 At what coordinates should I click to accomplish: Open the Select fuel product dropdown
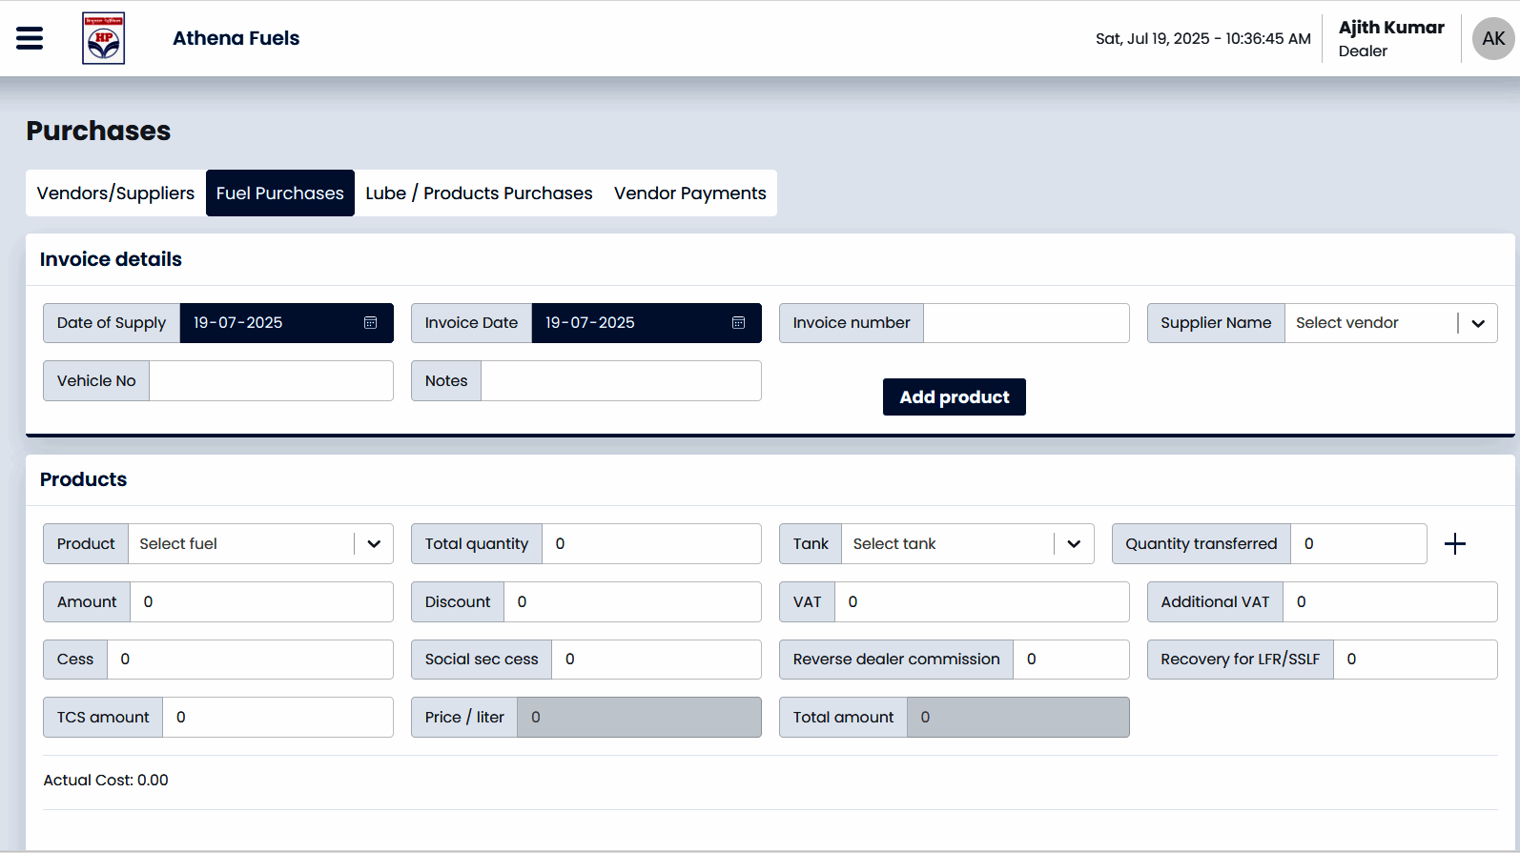click(x=373, y=544)
